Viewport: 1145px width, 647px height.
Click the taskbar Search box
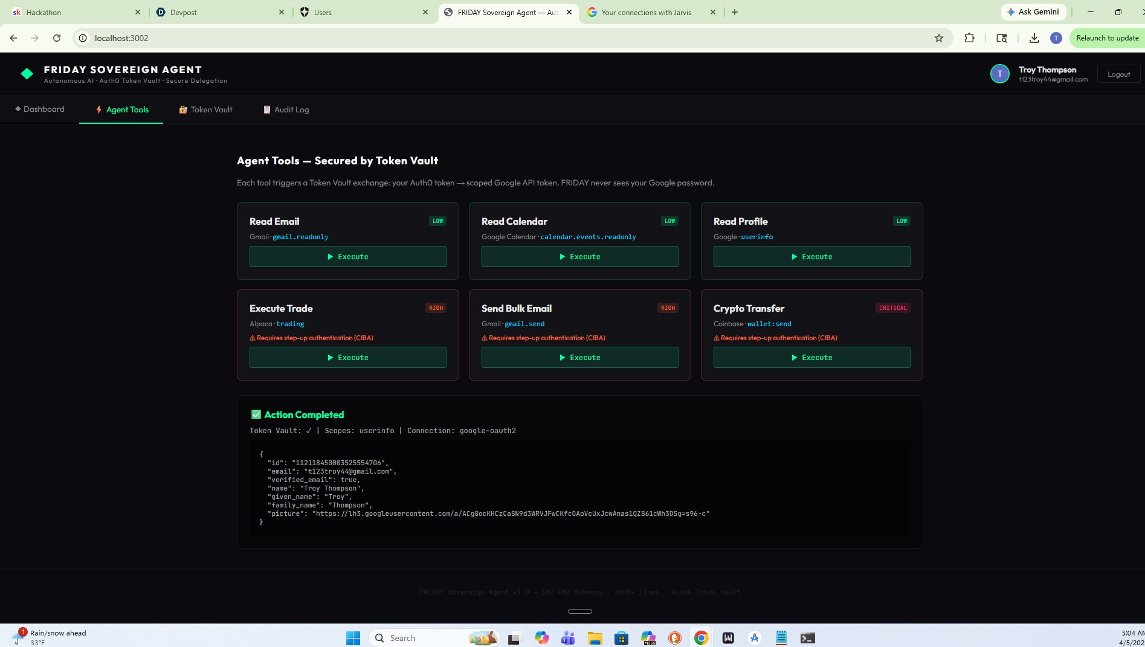434,638
